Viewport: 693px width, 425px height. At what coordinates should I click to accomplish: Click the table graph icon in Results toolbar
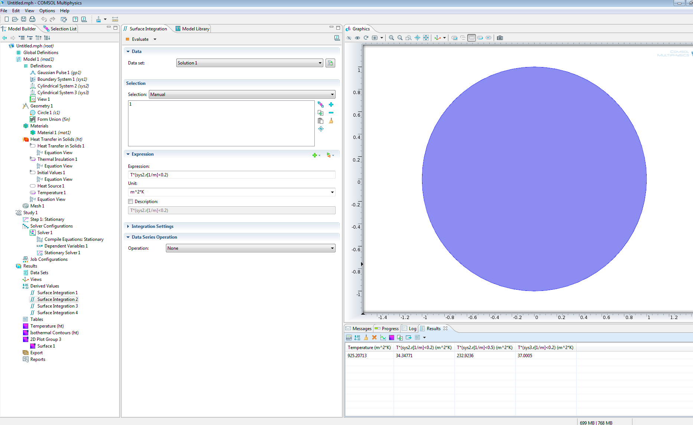[383, 338]
